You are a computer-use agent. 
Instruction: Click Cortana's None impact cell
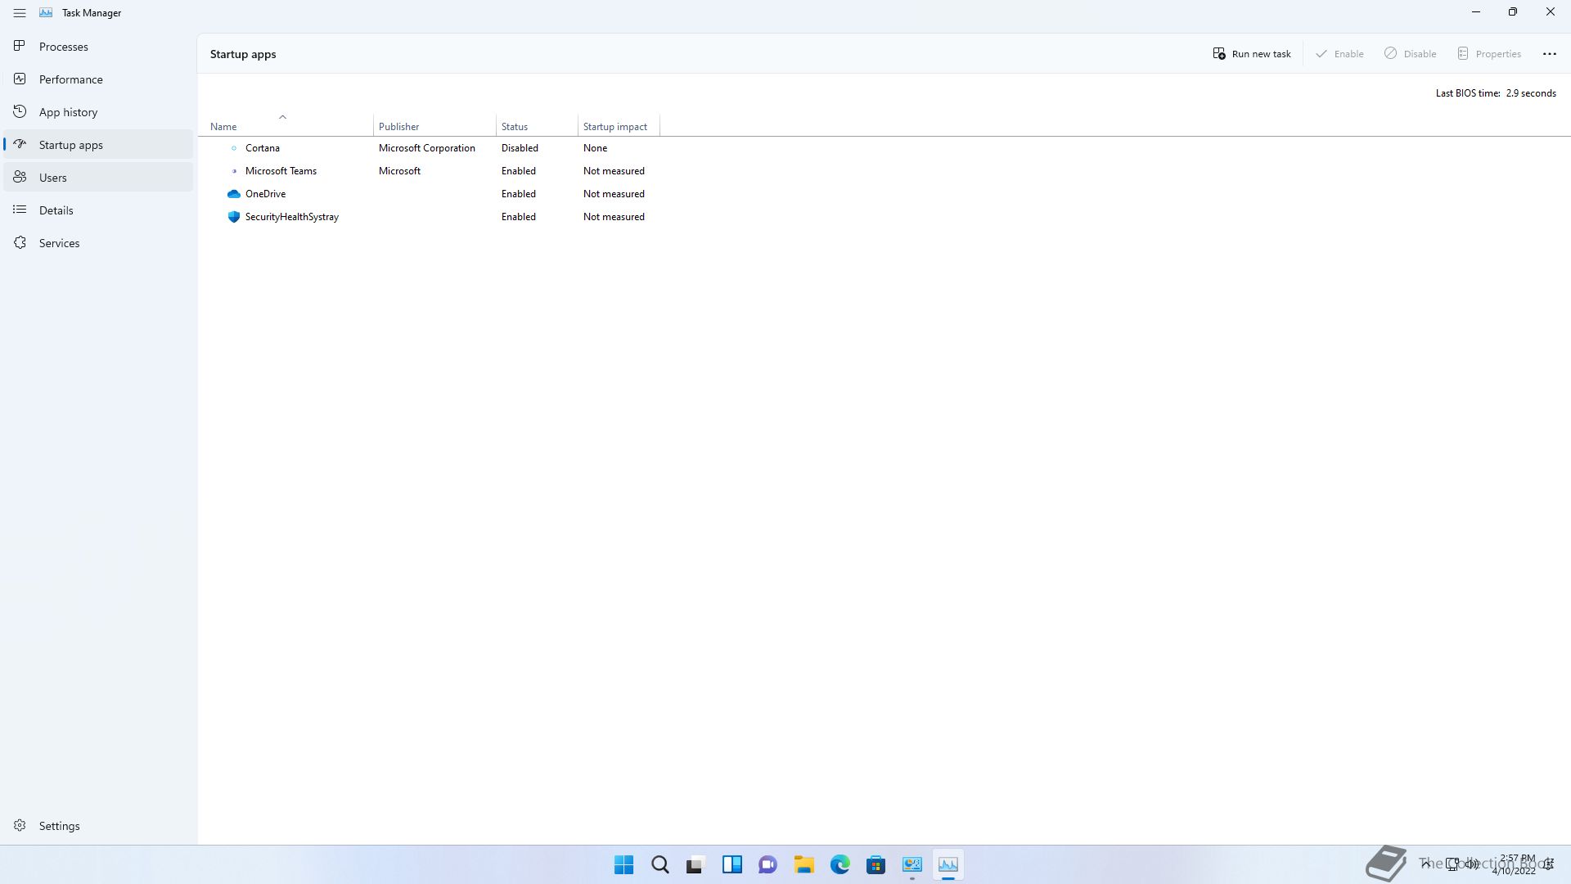click(595, 148)
